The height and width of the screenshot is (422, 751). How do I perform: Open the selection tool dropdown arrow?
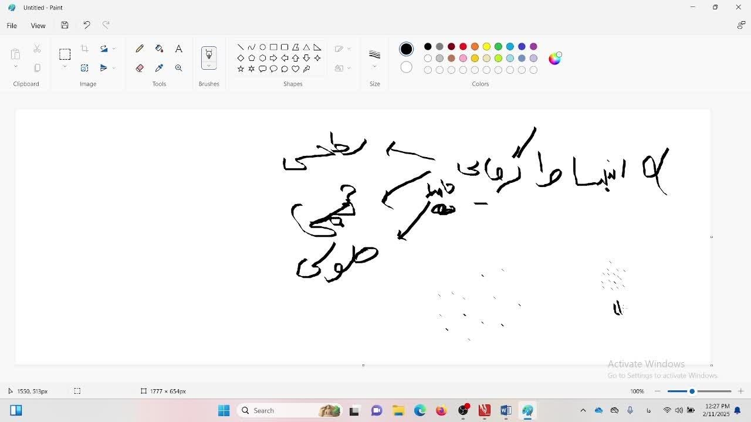(65, 67)
